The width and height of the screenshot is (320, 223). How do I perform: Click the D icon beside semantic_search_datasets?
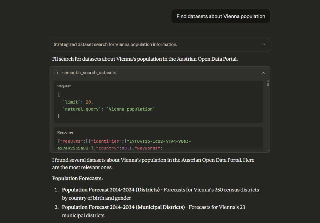pos(57,73)
